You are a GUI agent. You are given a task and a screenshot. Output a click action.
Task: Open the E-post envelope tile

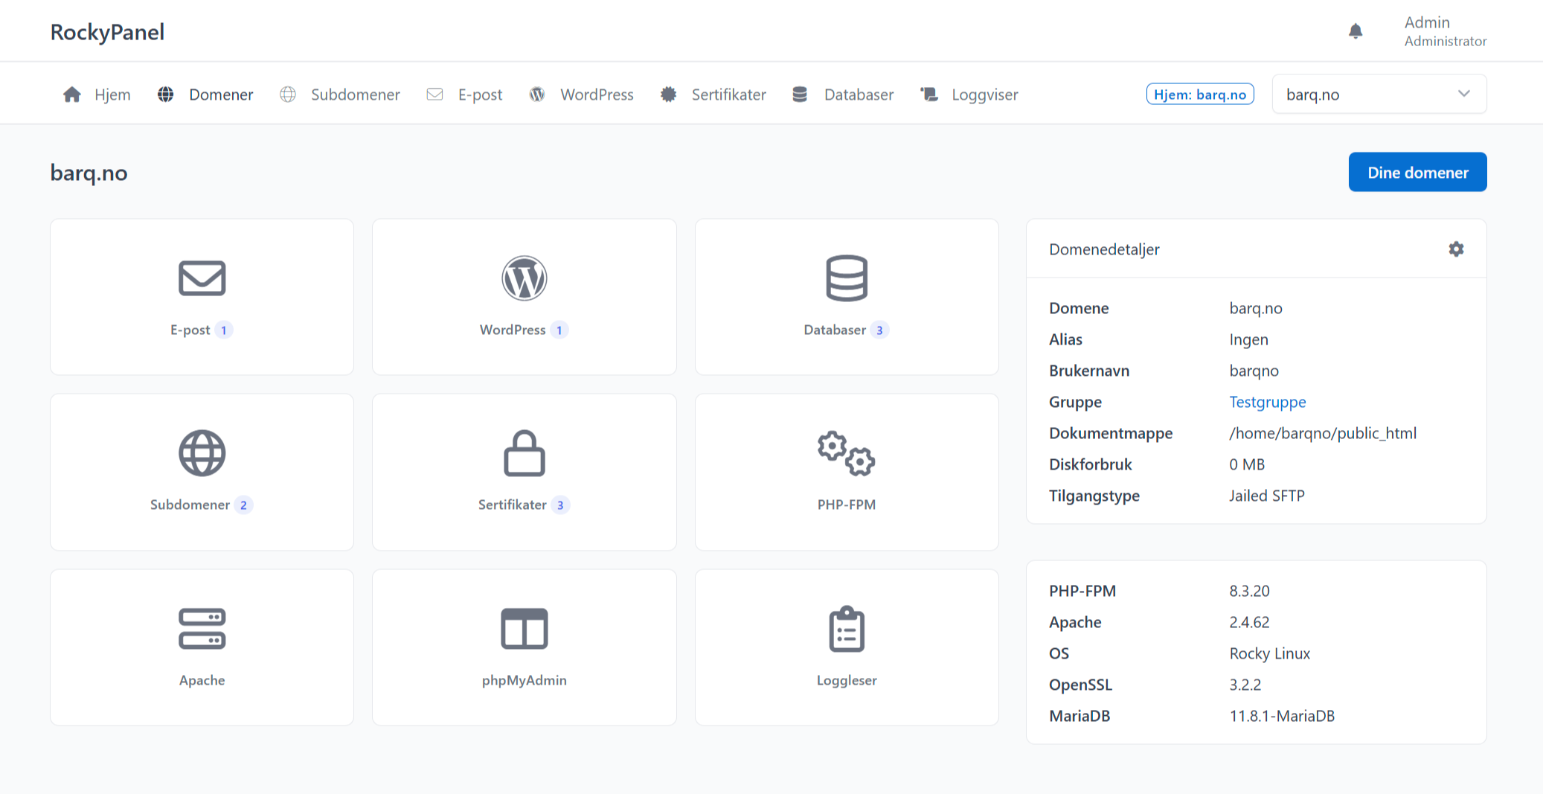pos(202,297)
